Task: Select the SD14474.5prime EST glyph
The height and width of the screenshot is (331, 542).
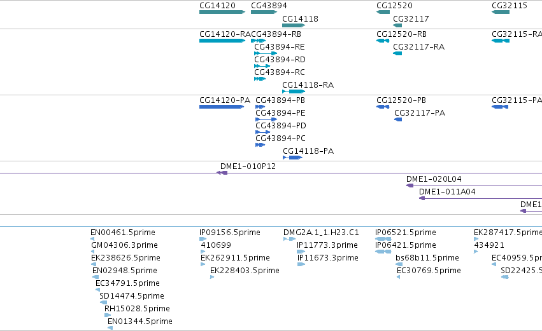Action: pyautogui.click(x=103, y=302)
